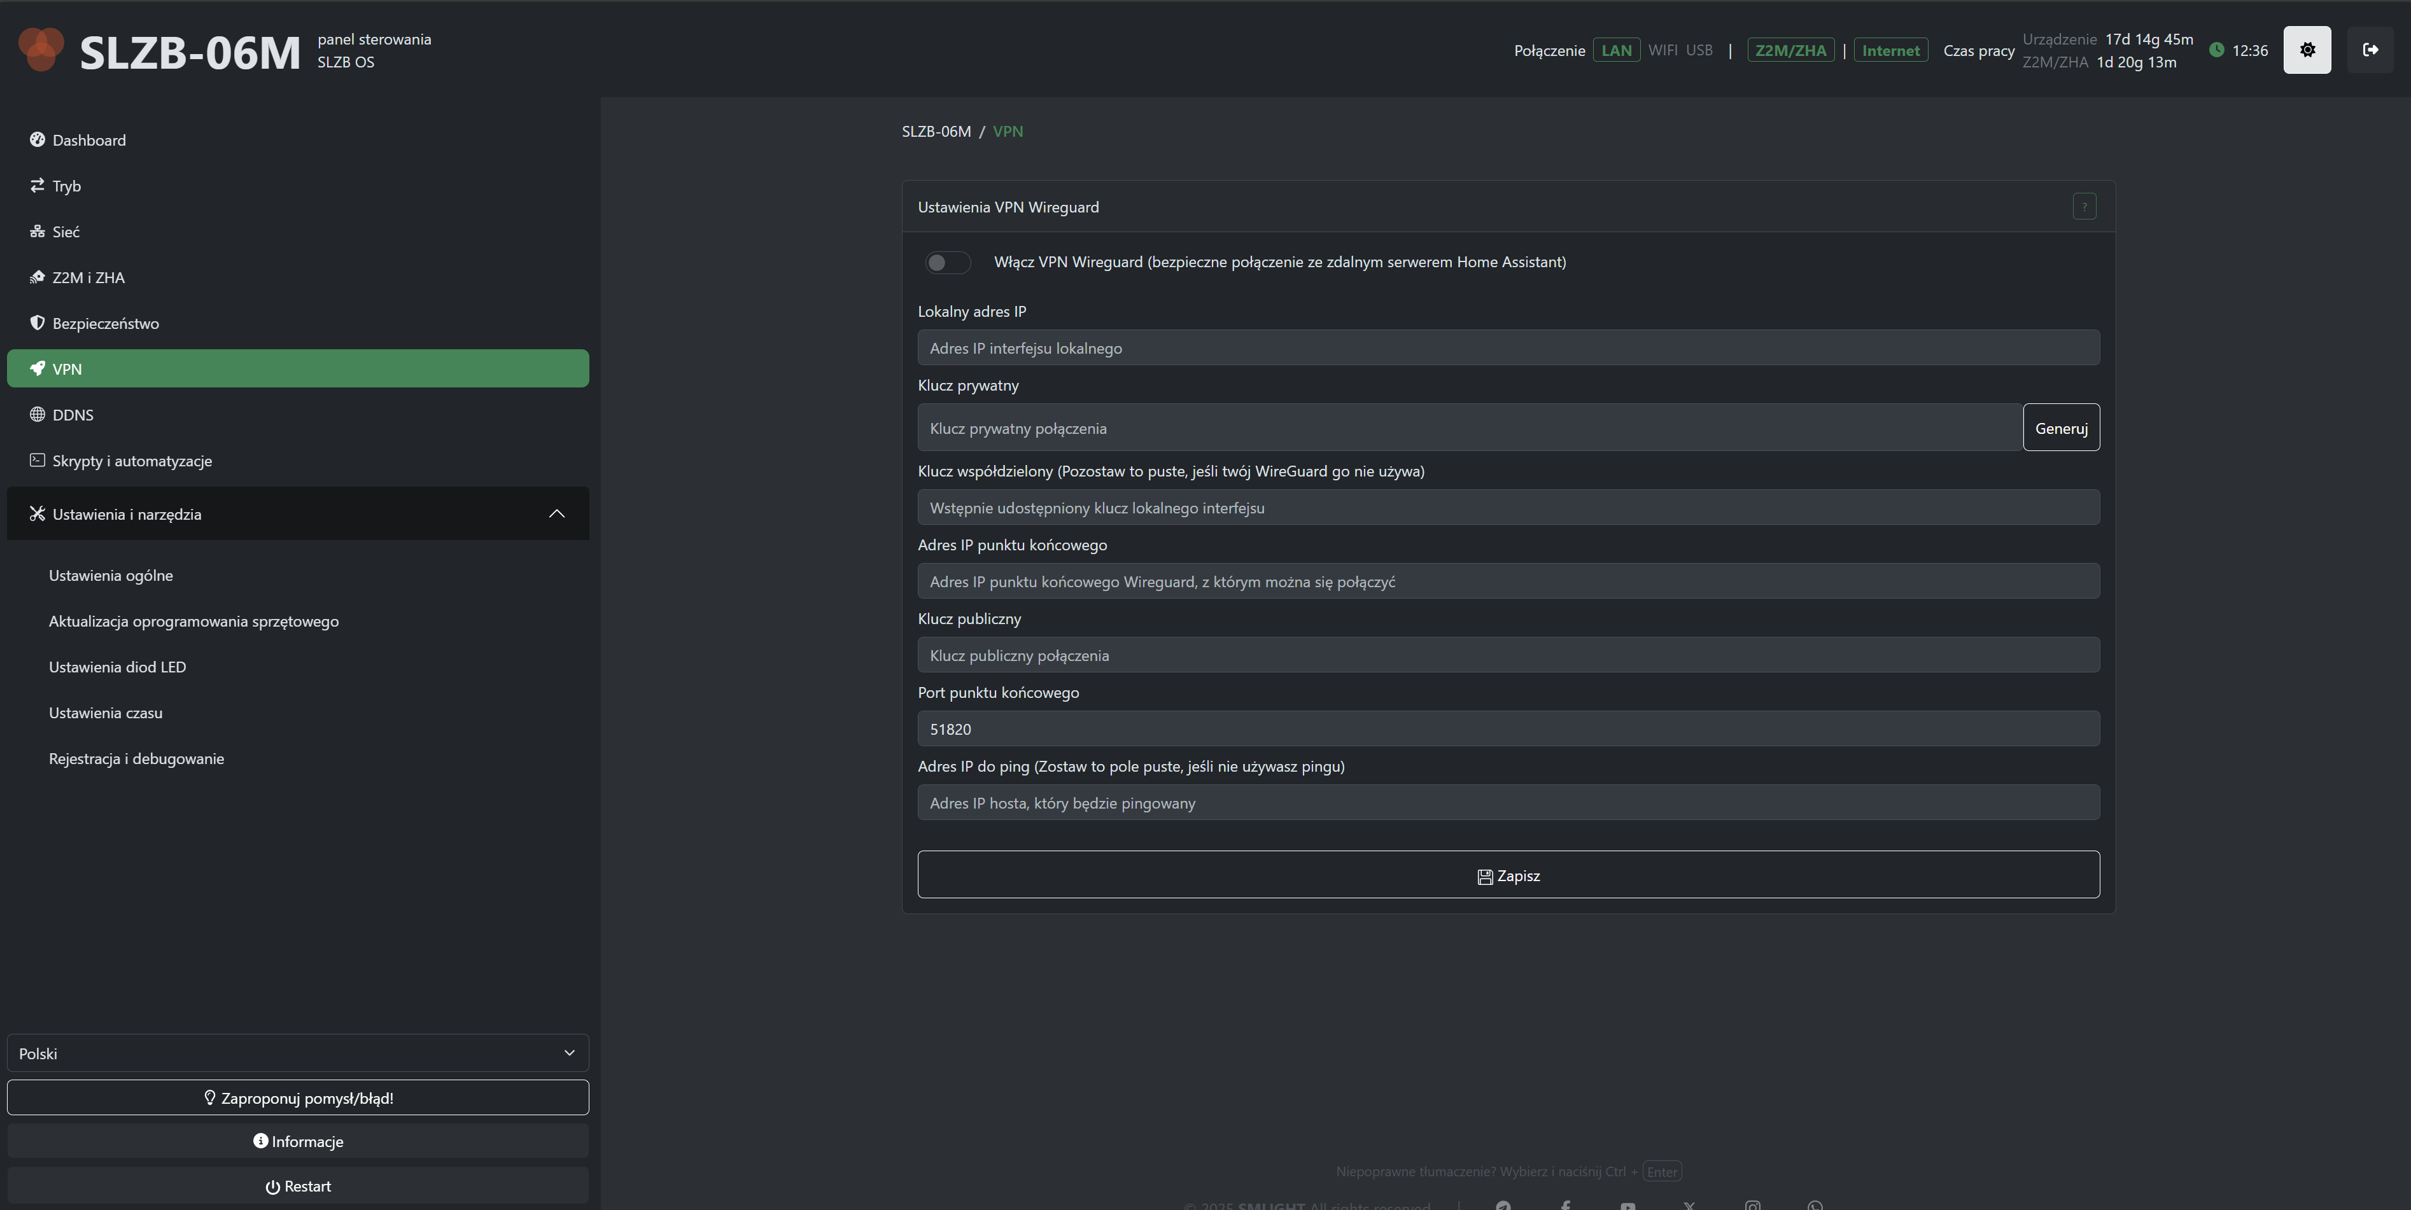Click the Generuj button
Viewport: 2411px width, 1210px height.
pyautogui.click(x=2060, y=428)
